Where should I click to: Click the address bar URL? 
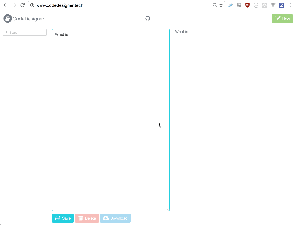[60, 5]
